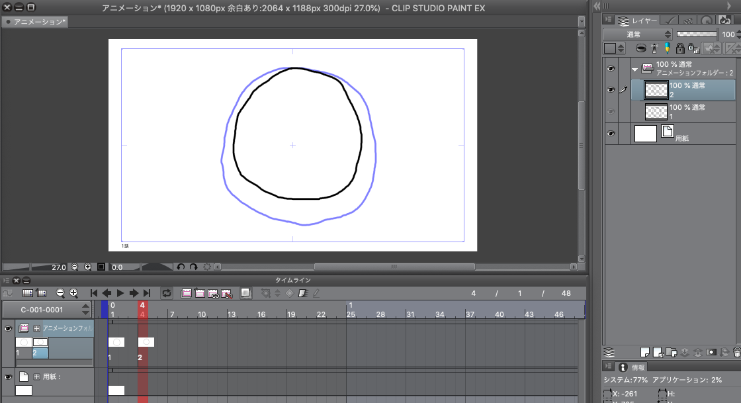Viewport: 741px width, 403px height.
Task: Toggle onion skin display
Action: (x=245, y=293)
